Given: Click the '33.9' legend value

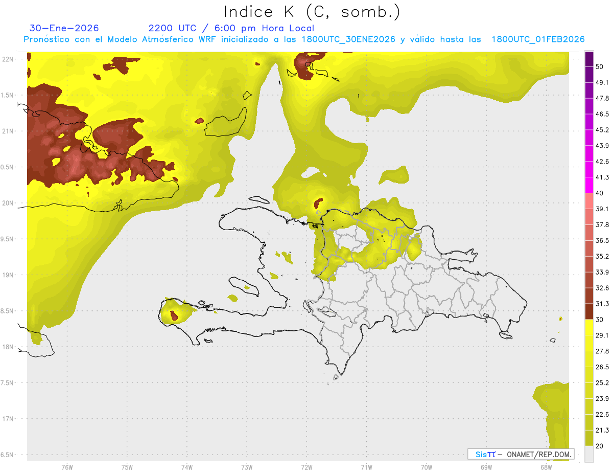Looking at the screenshot, I should coord(602,272).
